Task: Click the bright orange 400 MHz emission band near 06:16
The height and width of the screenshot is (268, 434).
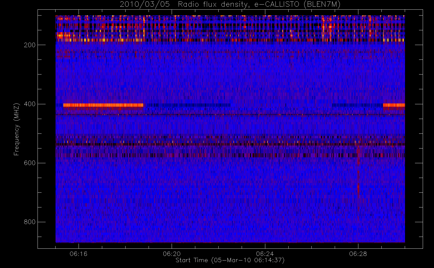Action: click(103, 105)
